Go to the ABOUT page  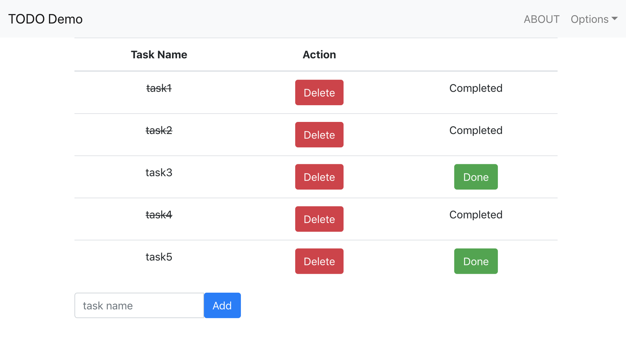pos(541,19)
